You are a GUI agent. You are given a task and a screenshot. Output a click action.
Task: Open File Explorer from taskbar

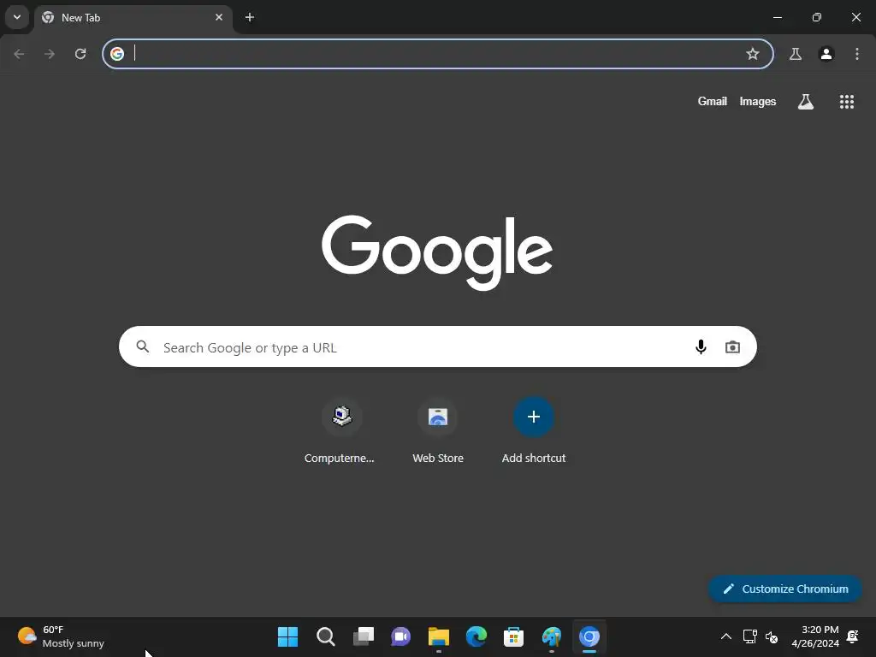click(439, 636)
